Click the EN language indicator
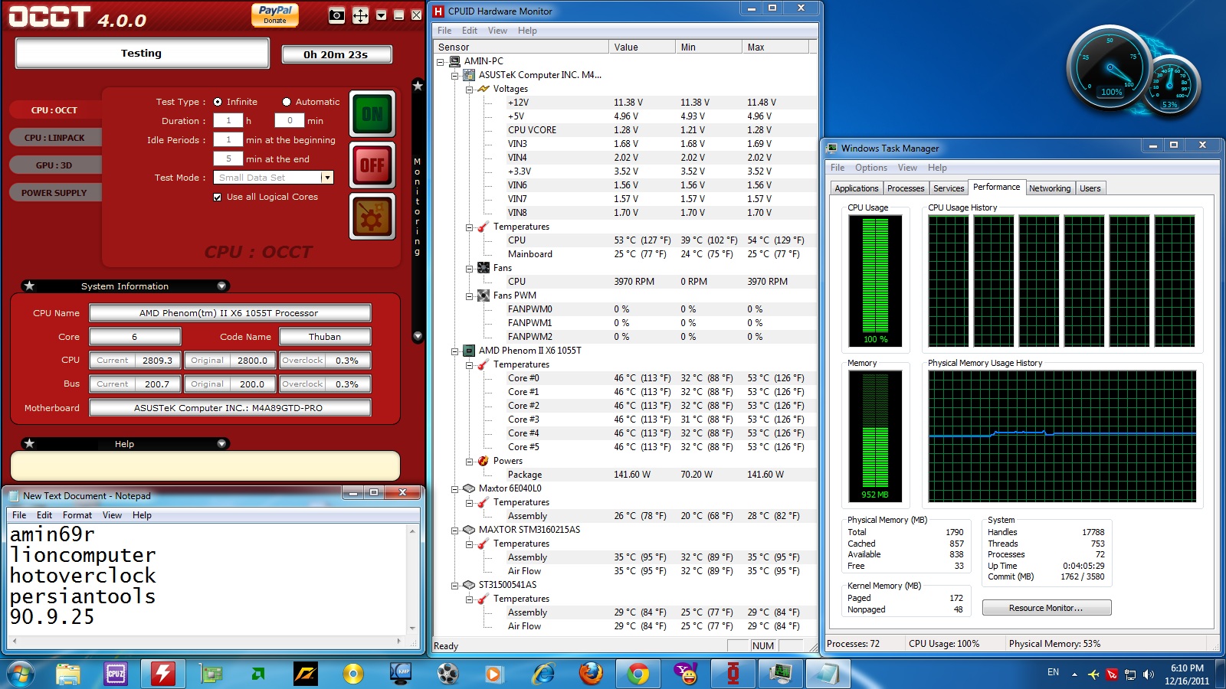The image size is (1226, 689). (x=1053, y=672)
